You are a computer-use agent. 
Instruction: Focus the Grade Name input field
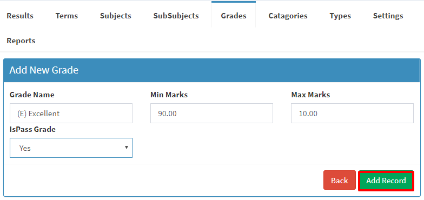[71, 114]
